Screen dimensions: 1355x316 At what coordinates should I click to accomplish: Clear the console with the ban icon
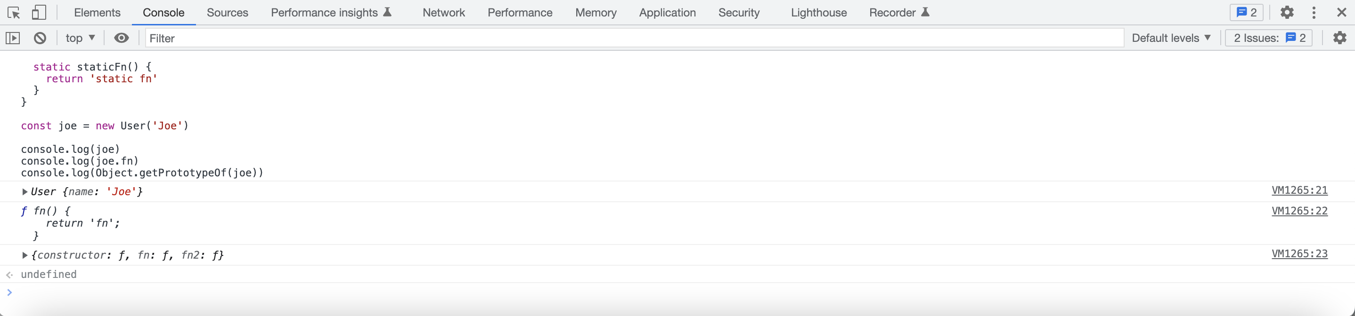40,38
